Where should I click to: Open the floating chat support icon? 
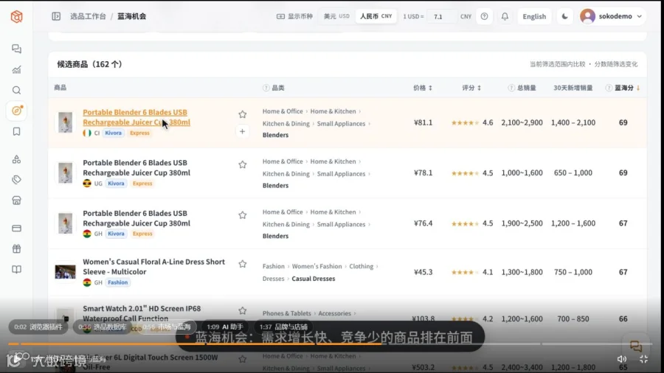click(636, 346)
